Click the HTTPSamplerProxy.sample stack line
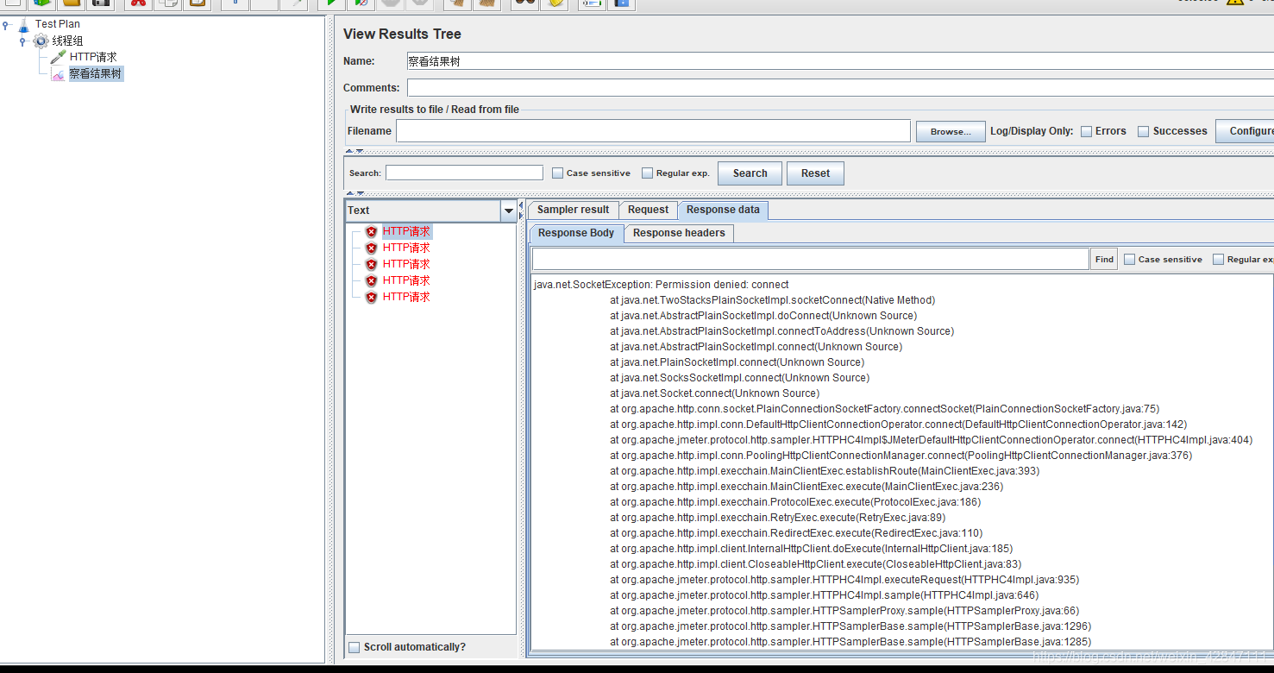1274x673 pixels. click(844, 611)
